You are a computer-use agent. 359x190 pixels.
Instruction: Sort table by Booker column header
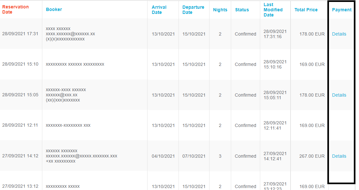click(x=54, y=9)
